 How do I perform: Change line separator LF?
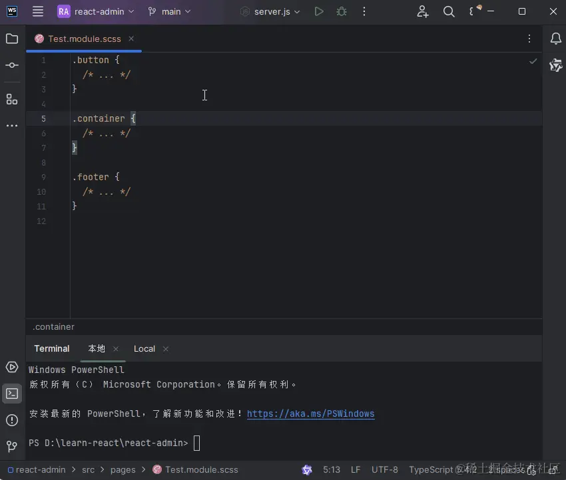coord(356,469)
